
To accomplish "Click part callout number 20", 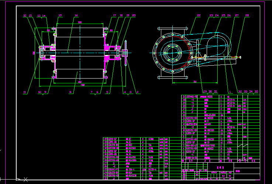I will (x=134, y=15).
